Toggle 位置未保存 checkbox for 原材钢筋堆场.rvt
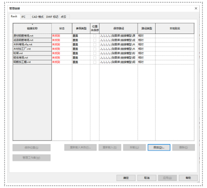 95,36
